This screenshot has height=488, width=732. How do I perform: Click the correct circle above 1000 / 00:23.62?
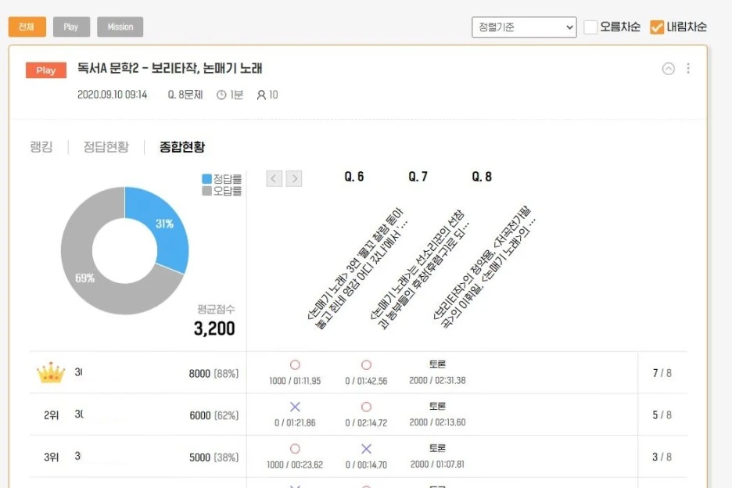tap(295, 449)
